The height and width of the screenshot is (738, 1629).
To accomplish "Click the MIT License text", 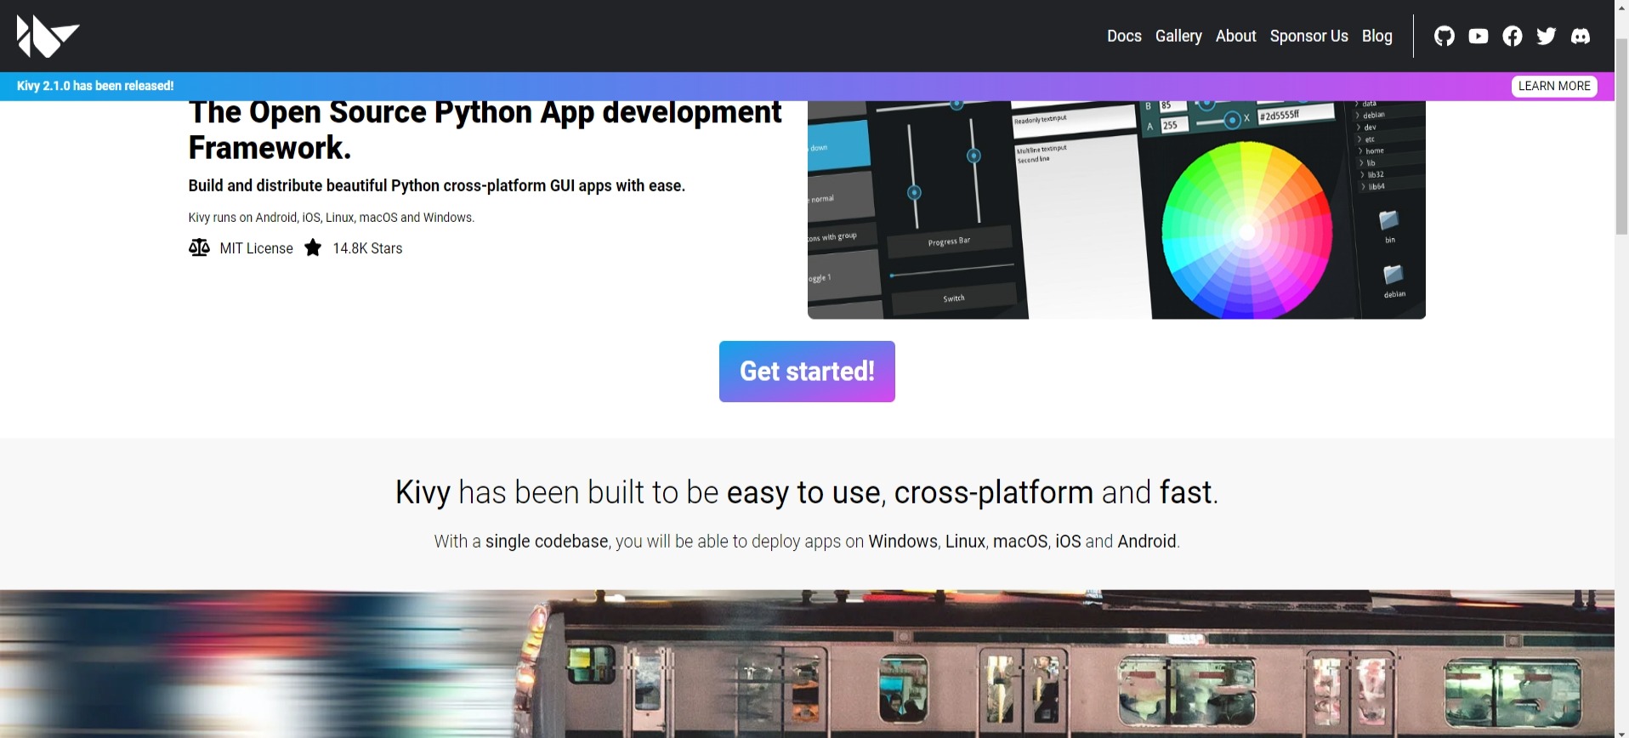I will pyautogui.click(x=256, y=248).
